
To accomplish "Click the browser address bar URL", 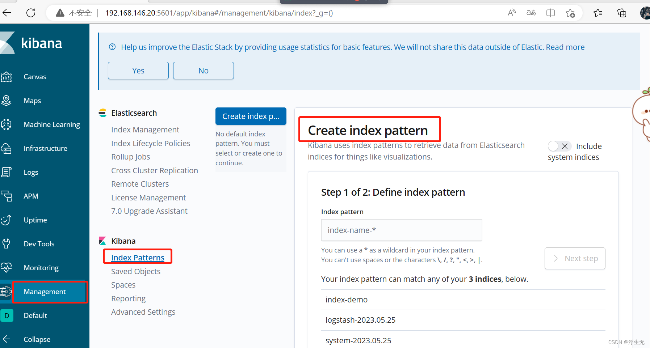I will click(219, 13).
